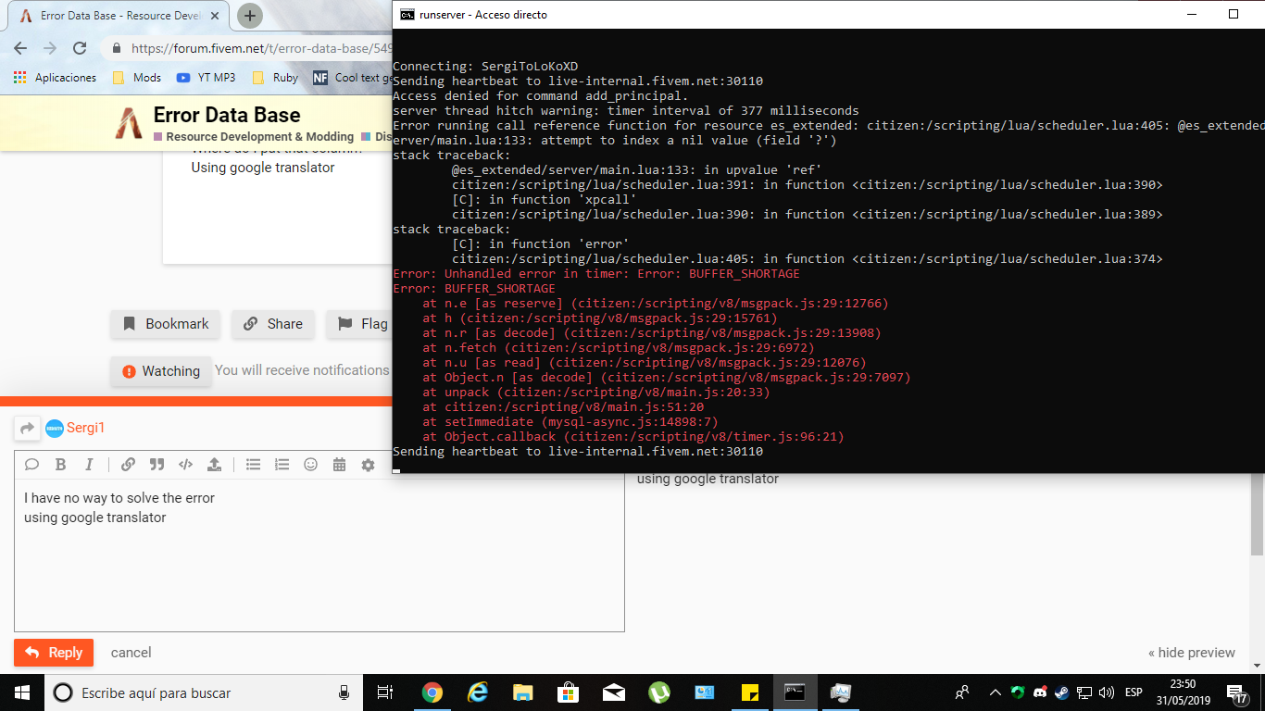Screen dimensions: 1265x711
Task: Submit the post with the Reply button
Action: point(54,653)
